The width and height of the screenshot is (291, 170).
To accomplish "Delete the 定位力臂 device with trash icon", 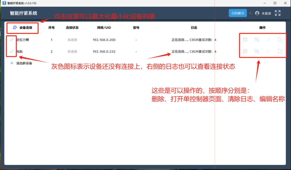I will click(x=245, y=39).
